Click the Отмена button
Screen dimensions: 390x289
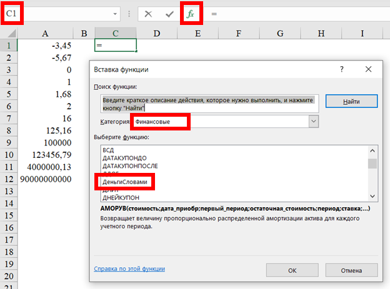tap(351, 270)
